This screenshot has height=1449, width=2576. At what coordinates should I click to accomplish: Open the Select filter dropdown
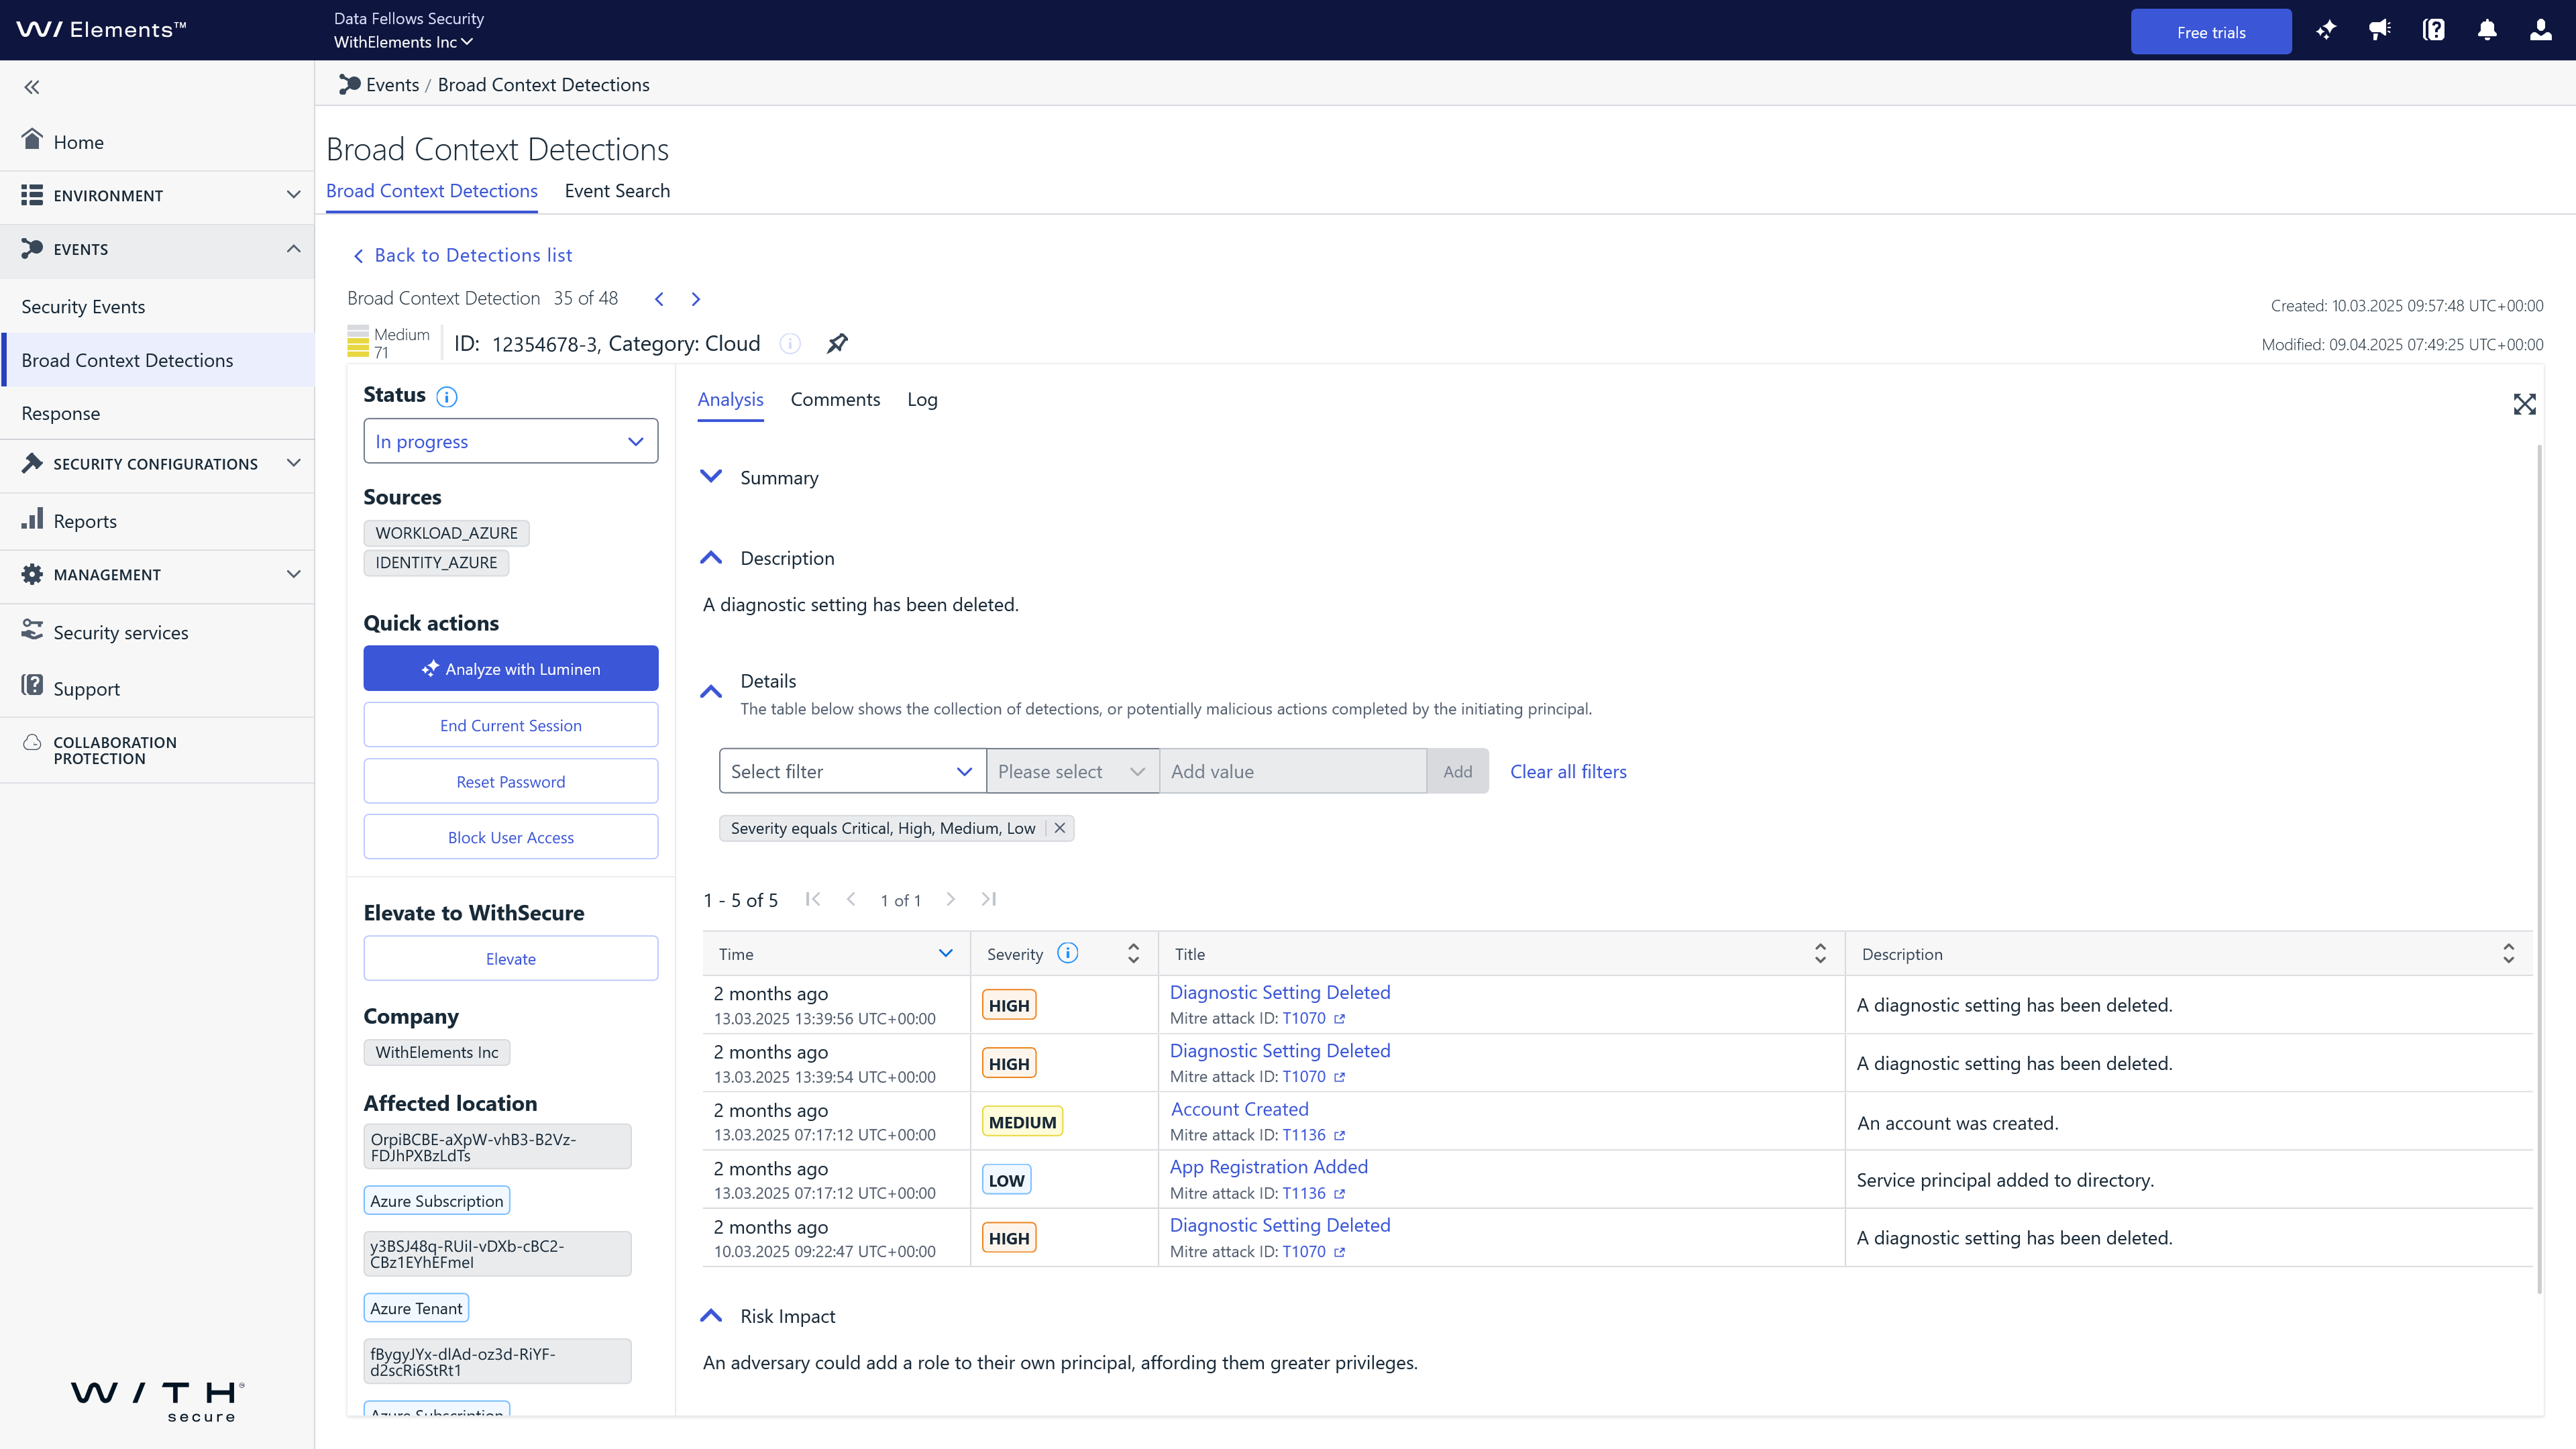point(852,771)
